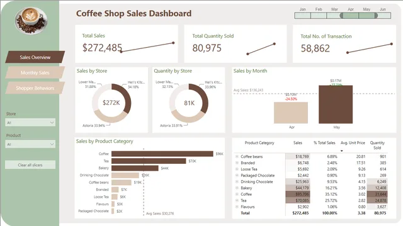Click the $70,085 Tea sales cell
Image resolution: width=403 pixels, height=226 pixels.
[x=298, y=200]
